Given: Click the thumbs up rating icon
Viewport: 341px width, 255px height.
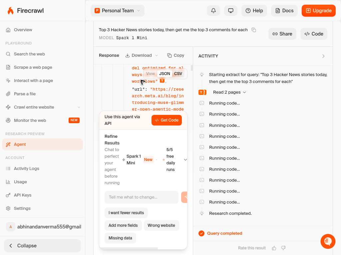Looking at the screenshot, I should pos(274,248).
